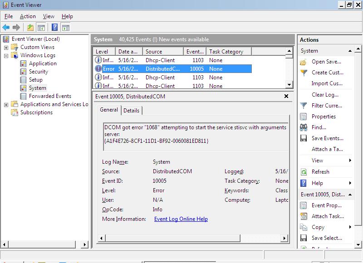
Task: Expand Applications and Services Logs node
Action: click(x=6, y=105)
